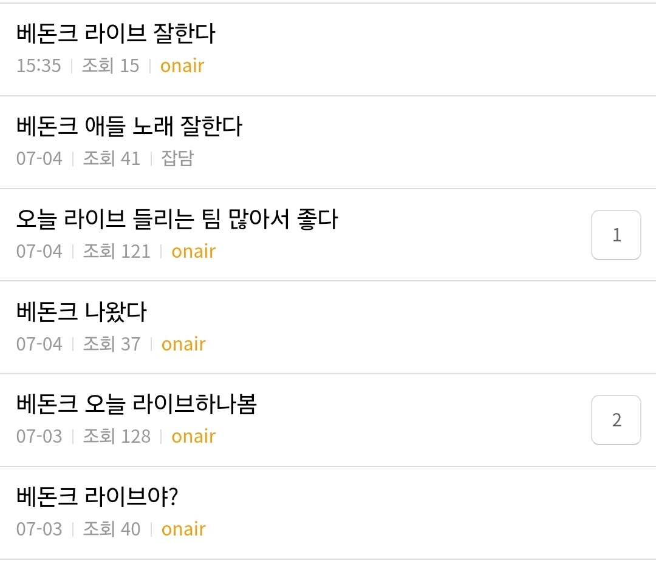The image size is (656, 561).
Task: Click onair tag next to 조회 121
Action: pos(193,252)
